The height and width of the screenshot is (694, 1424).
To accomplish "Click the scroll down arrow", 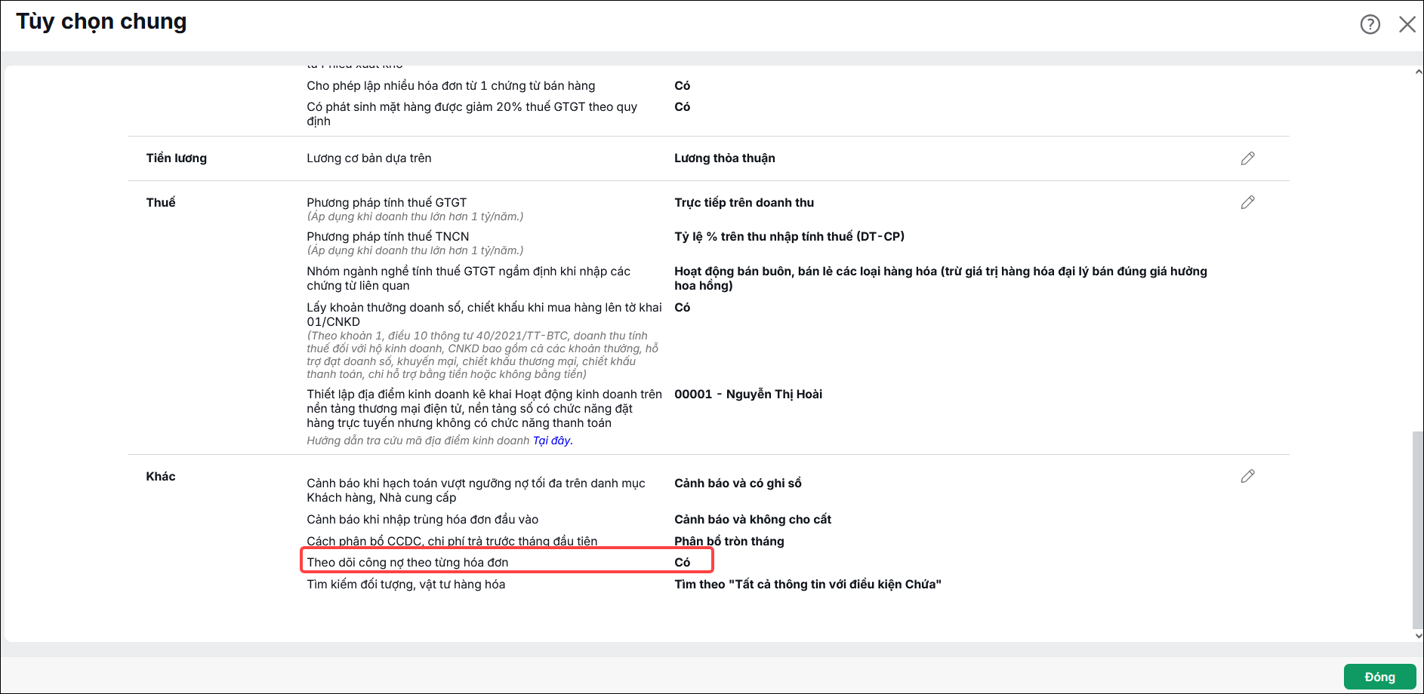I will (x=1418, y=635).
